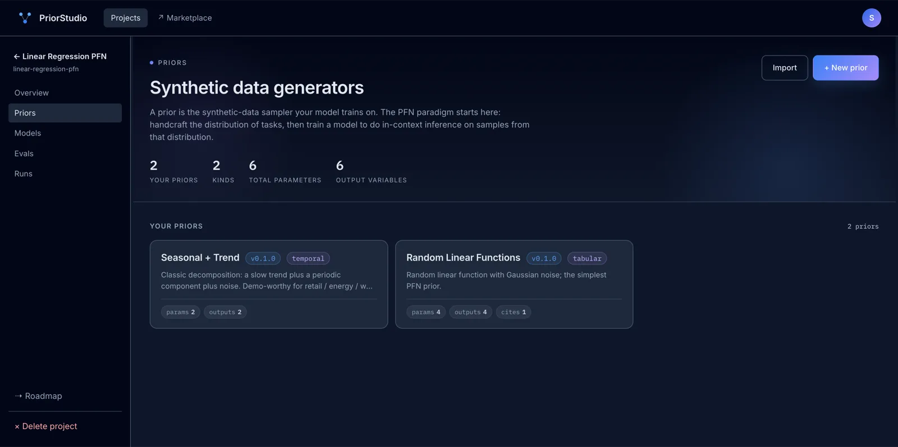Open the Random Linear Functions prior card
Image resolution: width=898 pixels, height=447 pixels.
tap(514, 285)
